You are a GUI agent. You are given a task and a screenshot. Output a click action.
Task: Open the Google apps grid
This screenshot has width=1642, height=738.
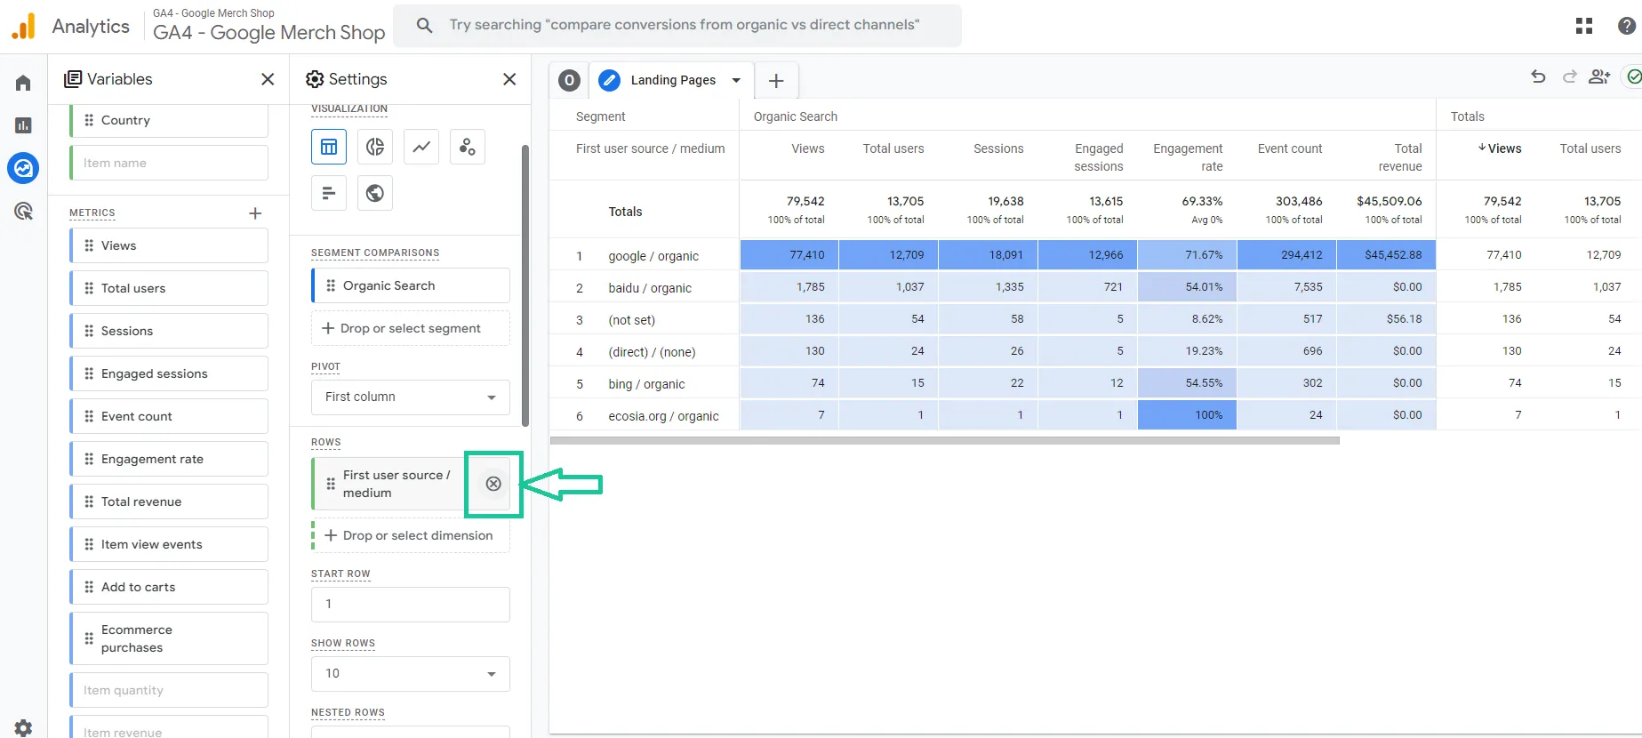click(1584, 26)
